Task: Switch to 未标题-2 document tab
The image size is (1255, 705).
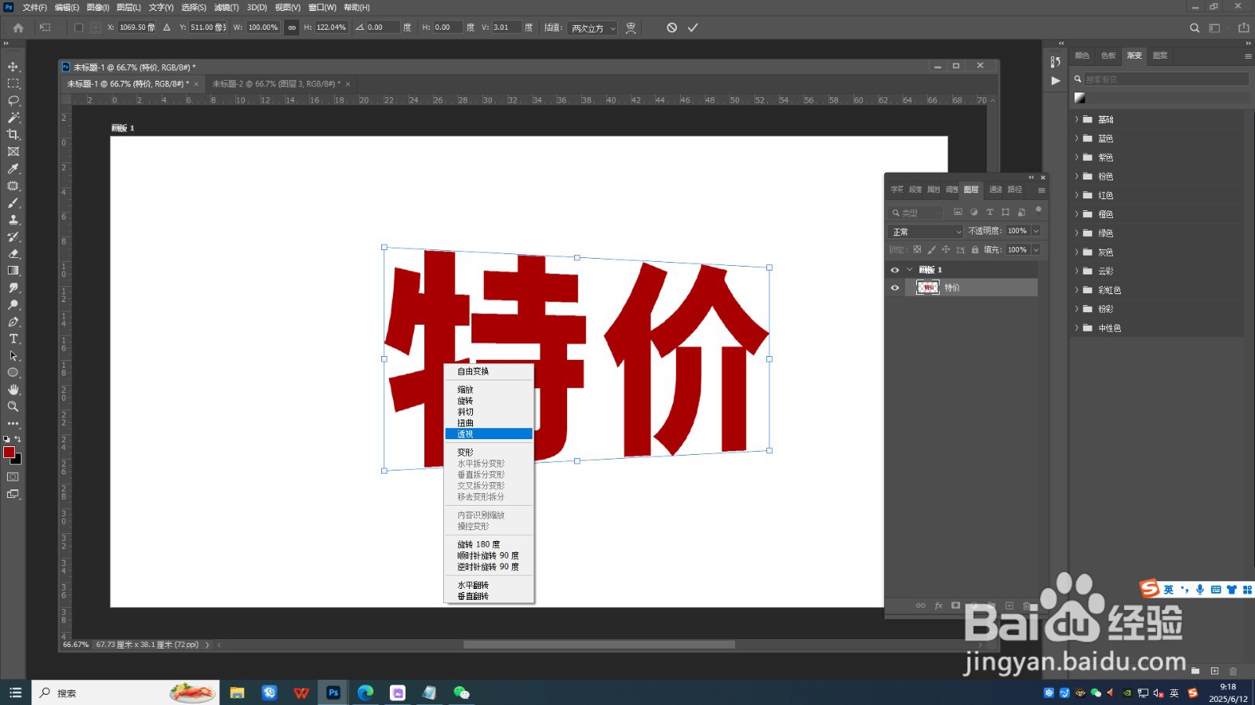Action: [276, 84]
